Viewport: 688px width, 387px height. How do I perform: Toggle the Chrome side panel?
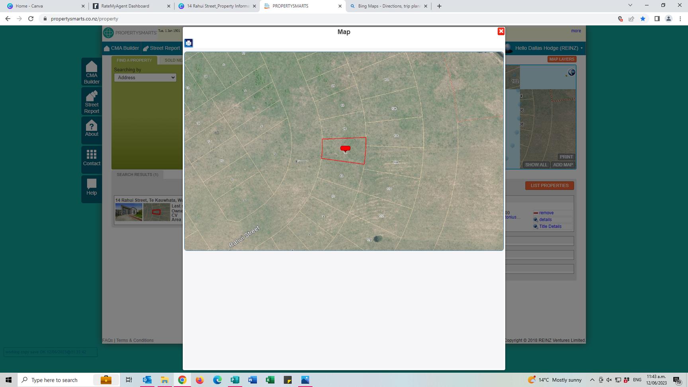[657, 19]
